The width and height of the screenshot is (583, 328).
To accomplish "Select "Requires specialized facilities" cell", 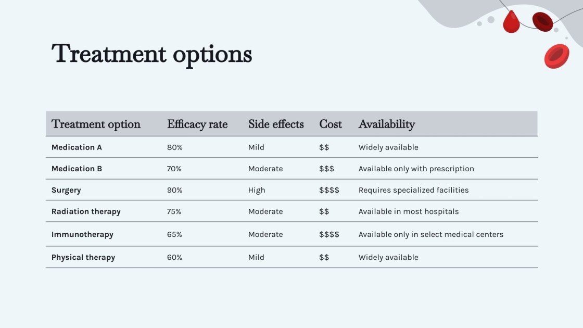I will tap(413, 190).
